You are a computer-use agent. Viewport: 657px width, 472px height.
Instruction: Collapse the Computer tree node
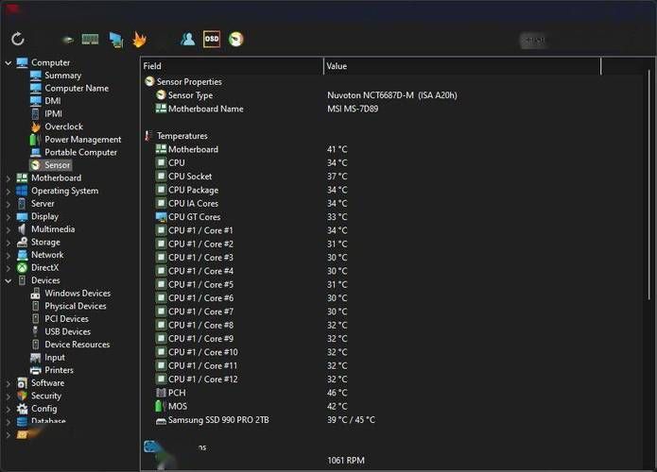pos(9,63)
